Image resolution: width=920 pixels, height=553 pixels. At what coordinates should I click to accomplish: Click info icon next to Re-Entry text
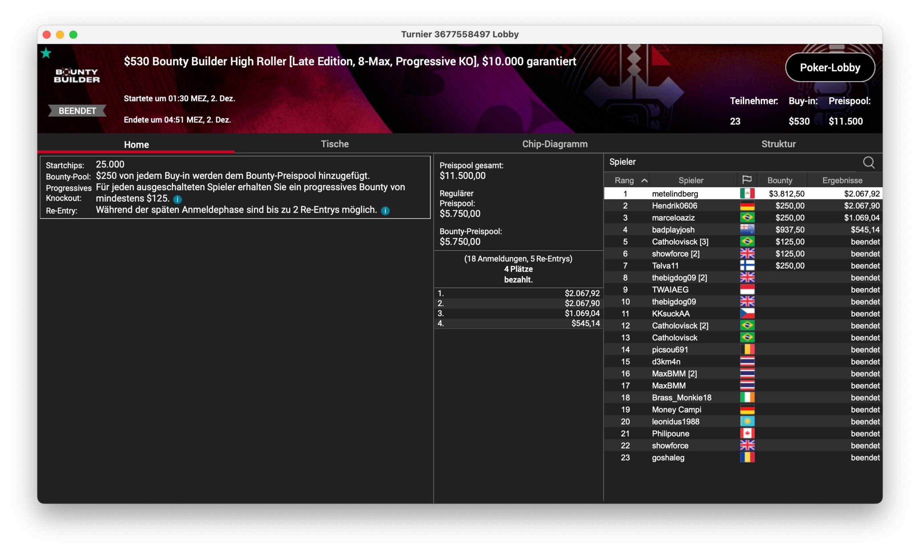tap(385, 211)
